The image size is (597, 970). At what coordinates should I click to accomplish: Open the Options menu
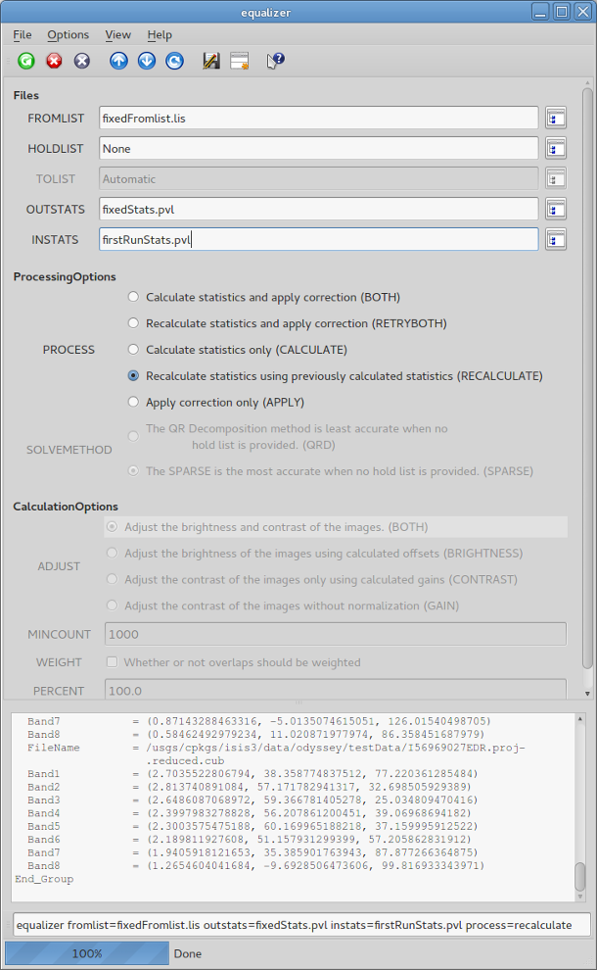tap(68, 34)
